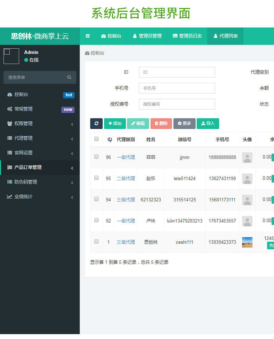
Task: Click the new badge beside 常规管理
Action: [68, 110]
